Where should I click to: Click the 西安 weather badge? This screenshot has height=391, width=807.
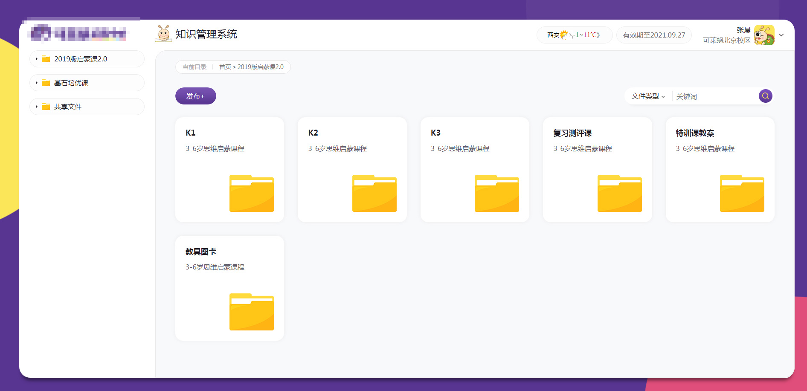[575, 35]
